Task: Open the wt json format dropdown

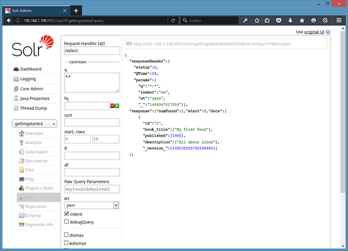Action: [92, 205]
